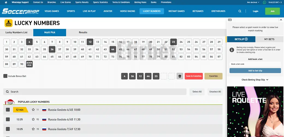The image size is (284, 137).
Task: Star the Russia Gosloto 6/45 10:00 draw
Action: tap(33, 110)
